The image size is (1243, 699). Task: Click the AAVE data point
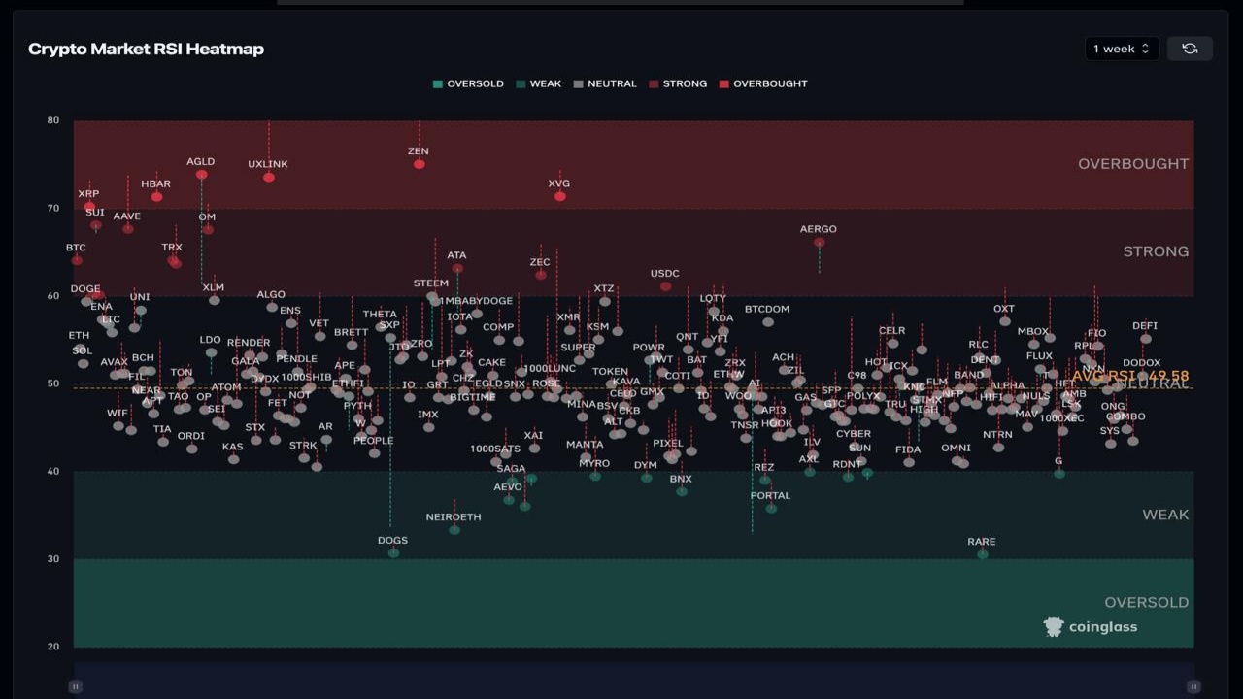[x=127, y=228]
